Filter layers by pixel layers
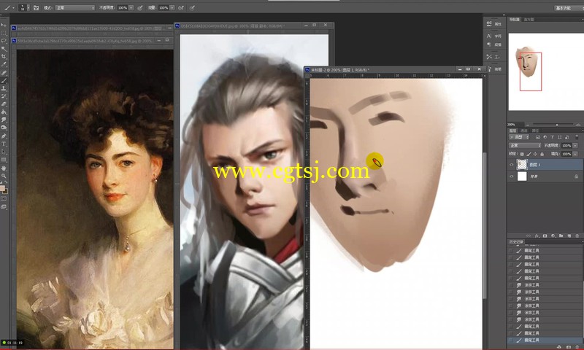584x350 pixels. [538, 137]
